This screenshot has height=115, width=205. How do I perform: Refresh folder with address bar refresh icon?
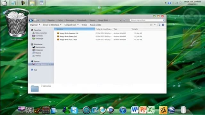coord(124,20)
